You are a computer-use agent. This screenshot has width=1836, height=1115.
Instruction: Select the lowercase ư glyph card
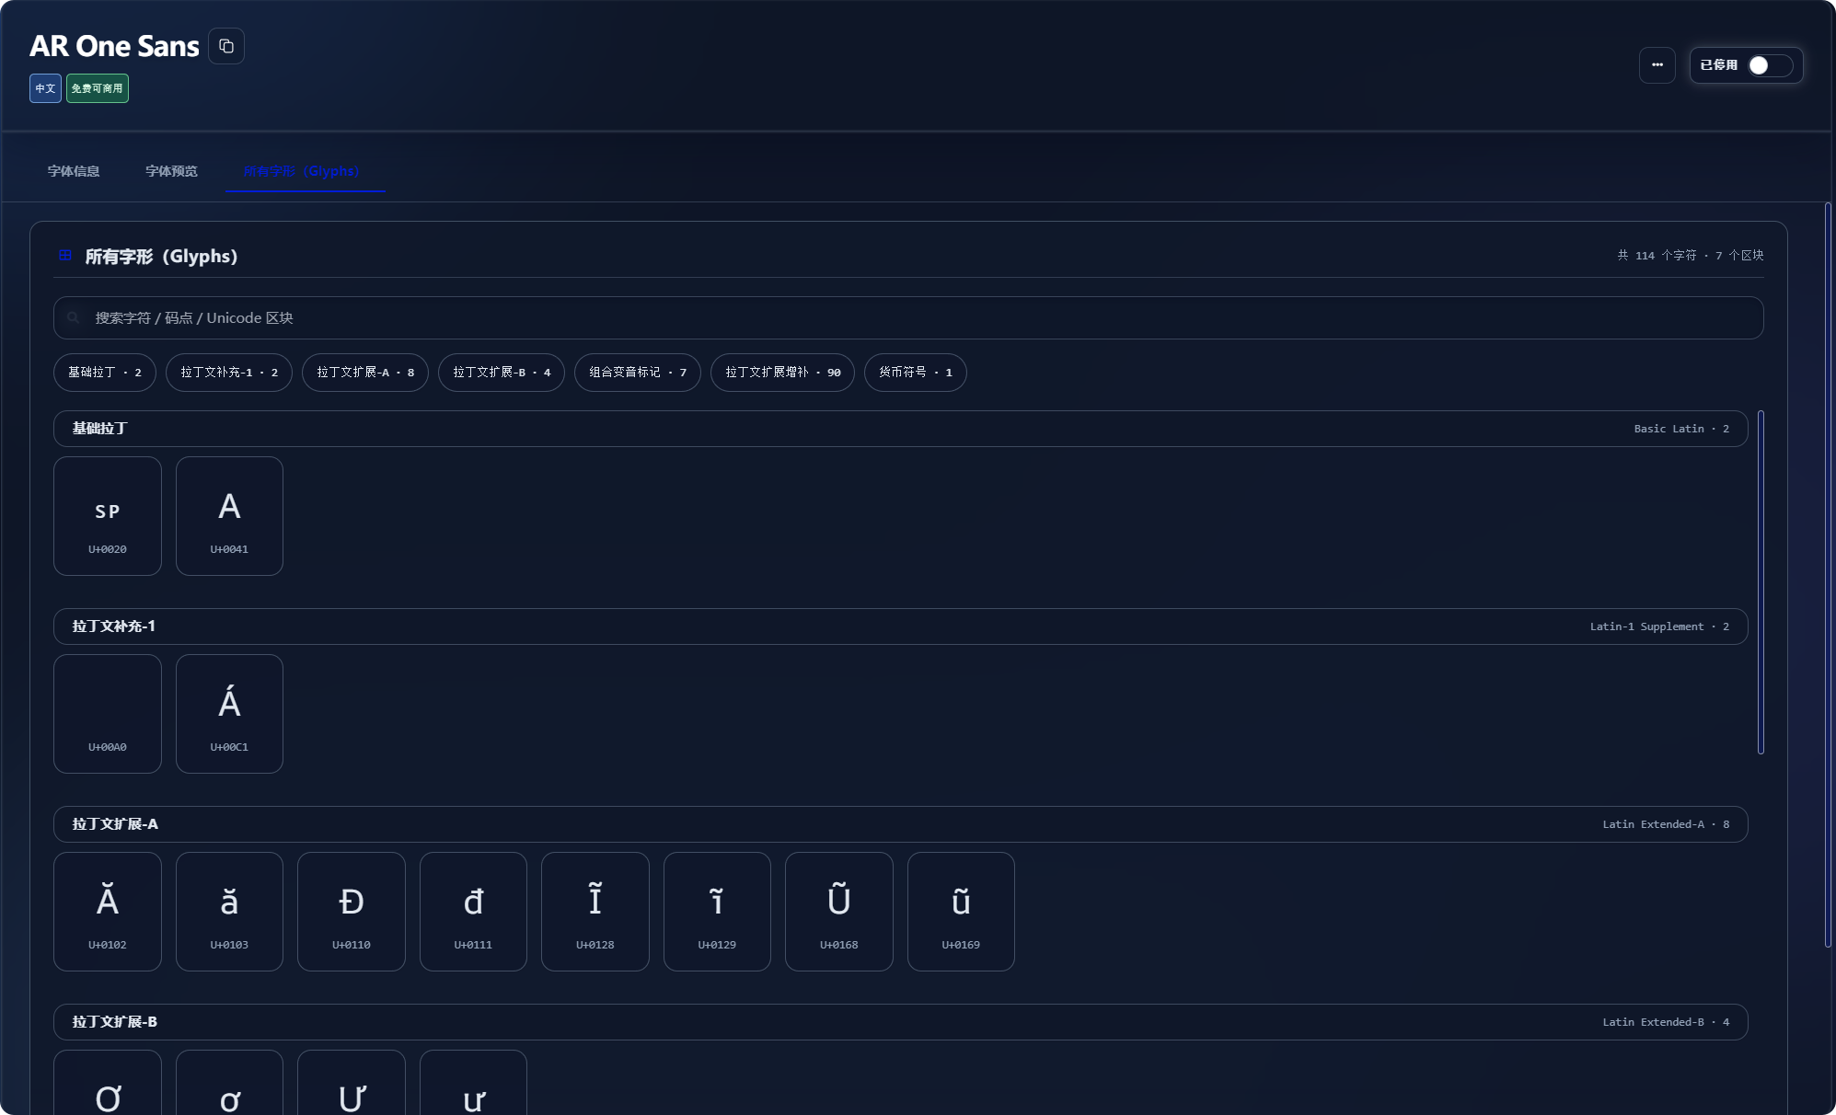[473, 1083]
